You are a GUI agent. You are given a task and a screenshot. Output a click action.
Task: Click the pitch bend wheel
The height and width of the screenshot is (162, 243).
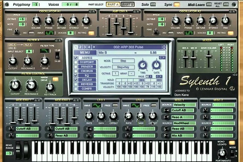pos(18,150)
